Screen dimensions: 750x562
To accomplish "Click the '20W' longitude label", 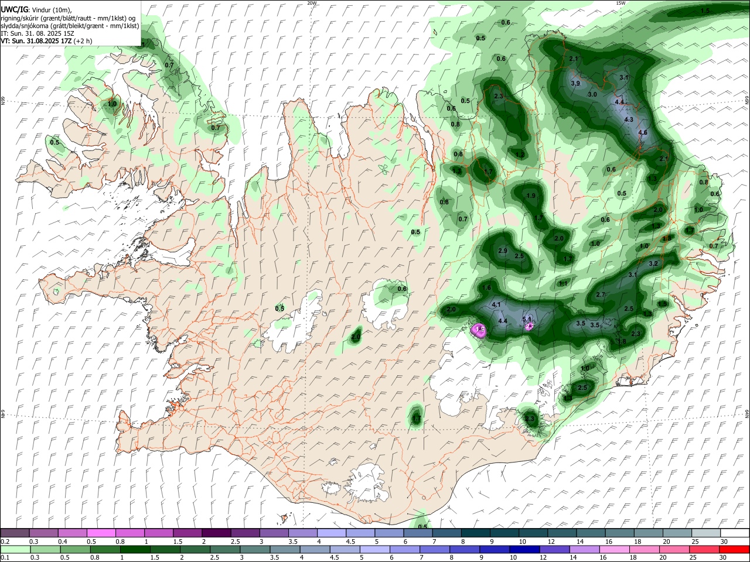I will [312, 3].
